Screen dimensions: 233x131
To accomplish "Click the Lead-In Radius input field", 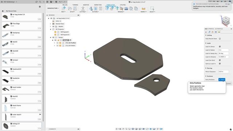I will click(224, 50).
